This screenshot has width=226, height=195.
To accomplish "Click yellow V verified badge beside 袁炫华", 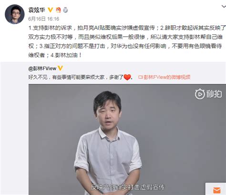I will tap(51, 10).
